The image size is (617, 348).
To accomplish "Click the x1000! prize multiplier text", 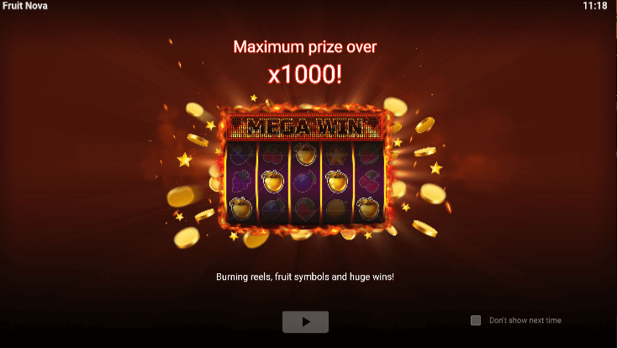I will (305, 74).
